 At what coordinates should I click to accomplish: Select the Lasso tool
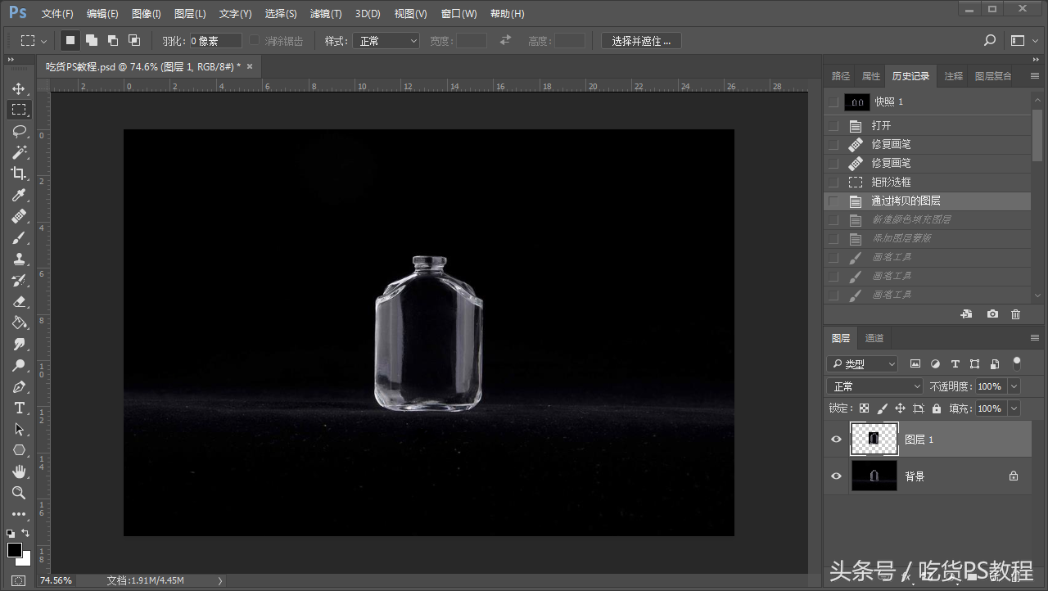click(x=19, y=131)
